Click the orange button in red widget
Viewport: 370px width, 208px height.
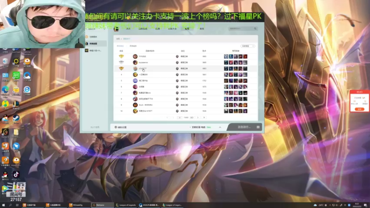click(359, 109)
